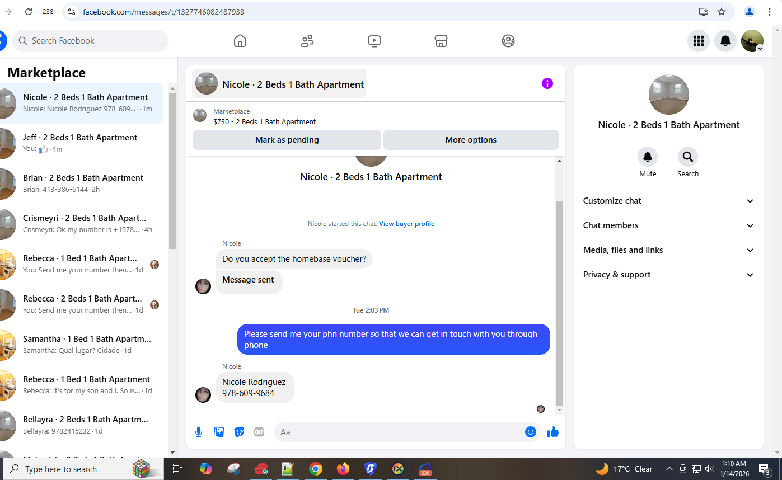Open Jeff 2 Beds 1 Bath conversation
782x480 pixels.
82,143
